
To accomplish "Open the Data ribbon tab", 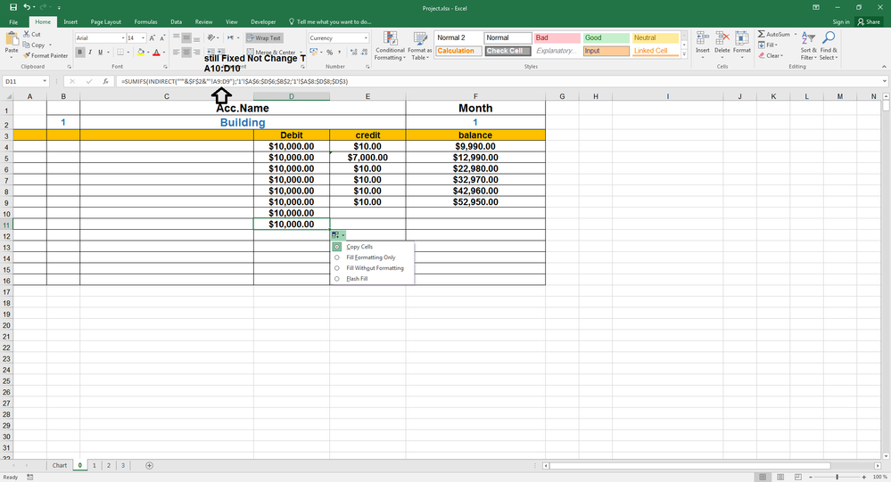I will [177, 21].
